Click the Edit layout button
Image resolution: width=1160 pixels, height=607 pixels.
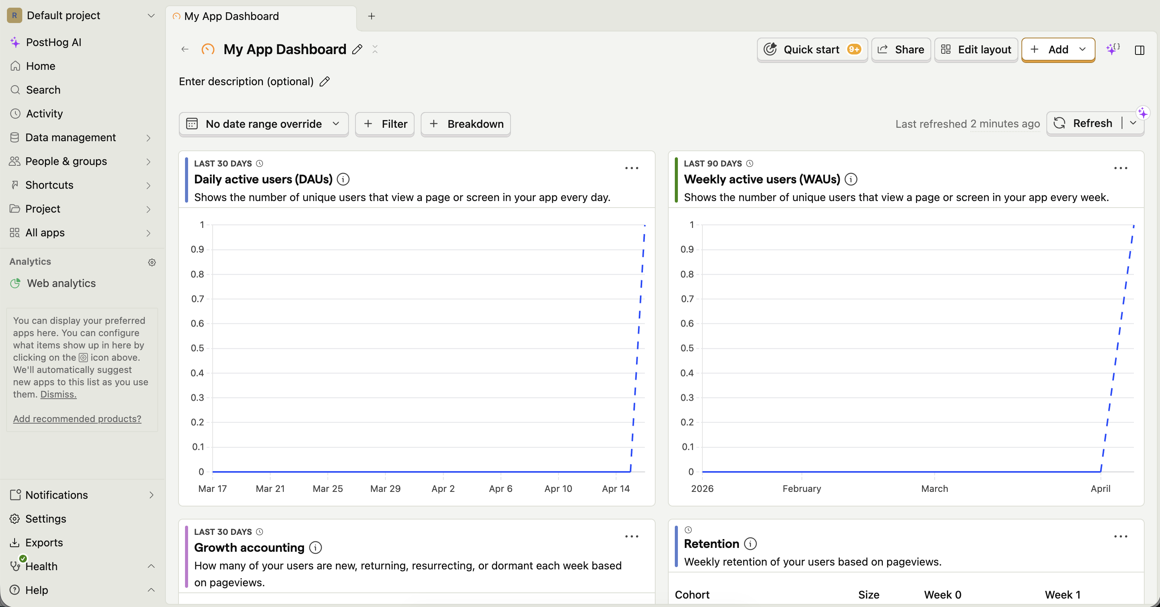click(x=976, y=49)
